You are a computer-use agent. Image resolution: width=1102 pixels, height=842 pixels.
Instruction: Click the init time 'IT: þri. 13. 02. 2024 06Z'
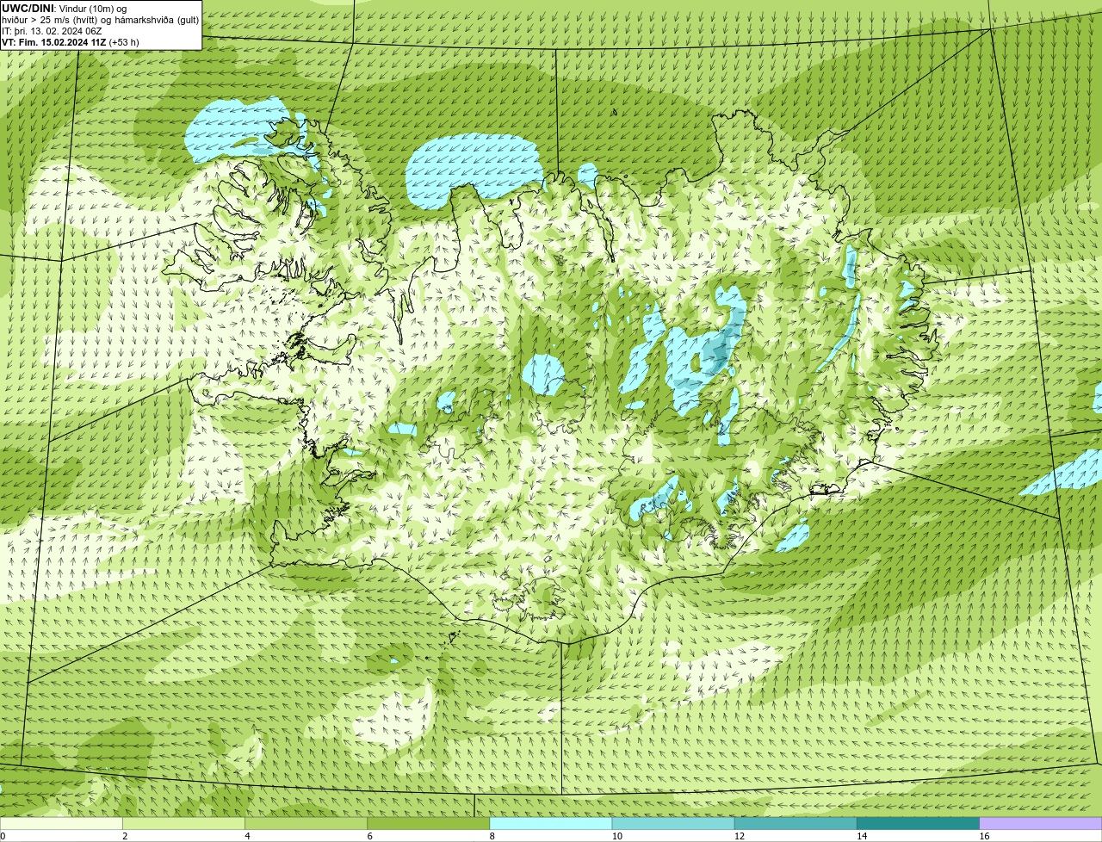(x=53, y=31)
